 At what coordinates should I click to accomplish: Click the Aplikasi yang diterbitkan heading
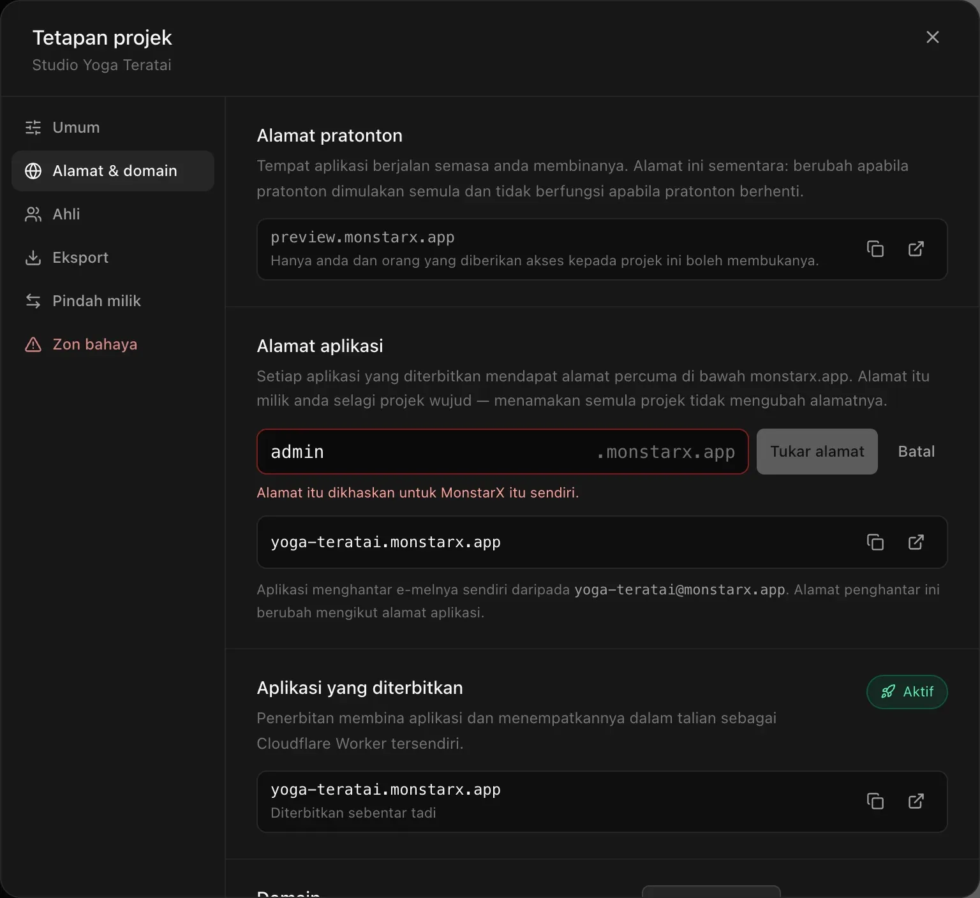coord(360,688)
